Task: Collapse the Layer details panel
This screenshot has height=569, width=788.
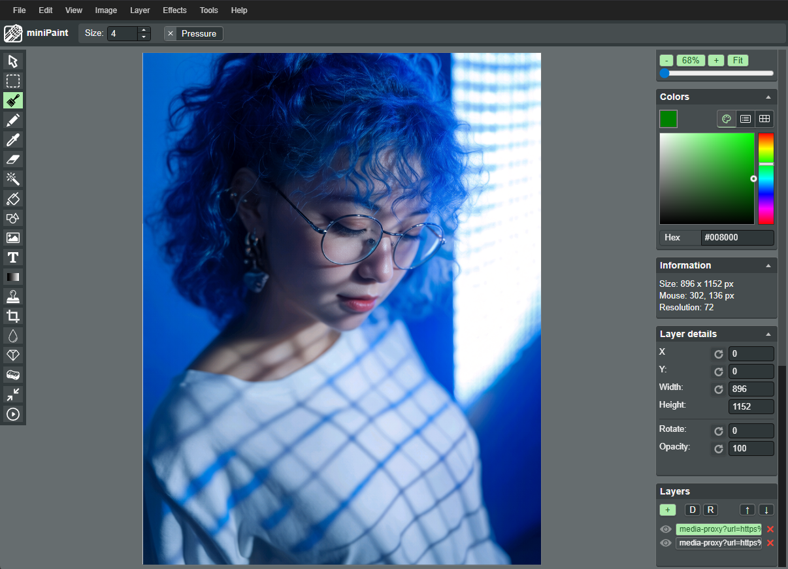Action: pos(768,334)
